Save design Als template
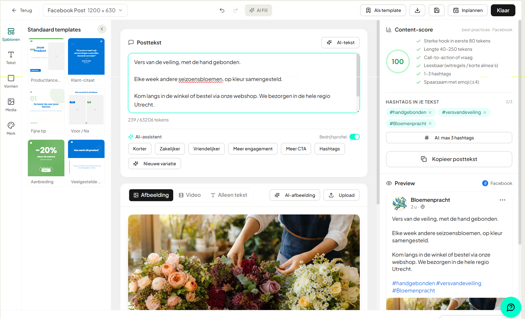Image resolution: width=525 pixels, height=319 pixels. coord(383,10)
